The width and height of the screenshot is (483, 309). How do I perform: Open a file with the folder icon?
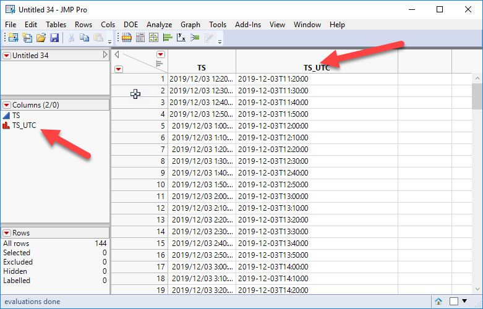[41, 38]
